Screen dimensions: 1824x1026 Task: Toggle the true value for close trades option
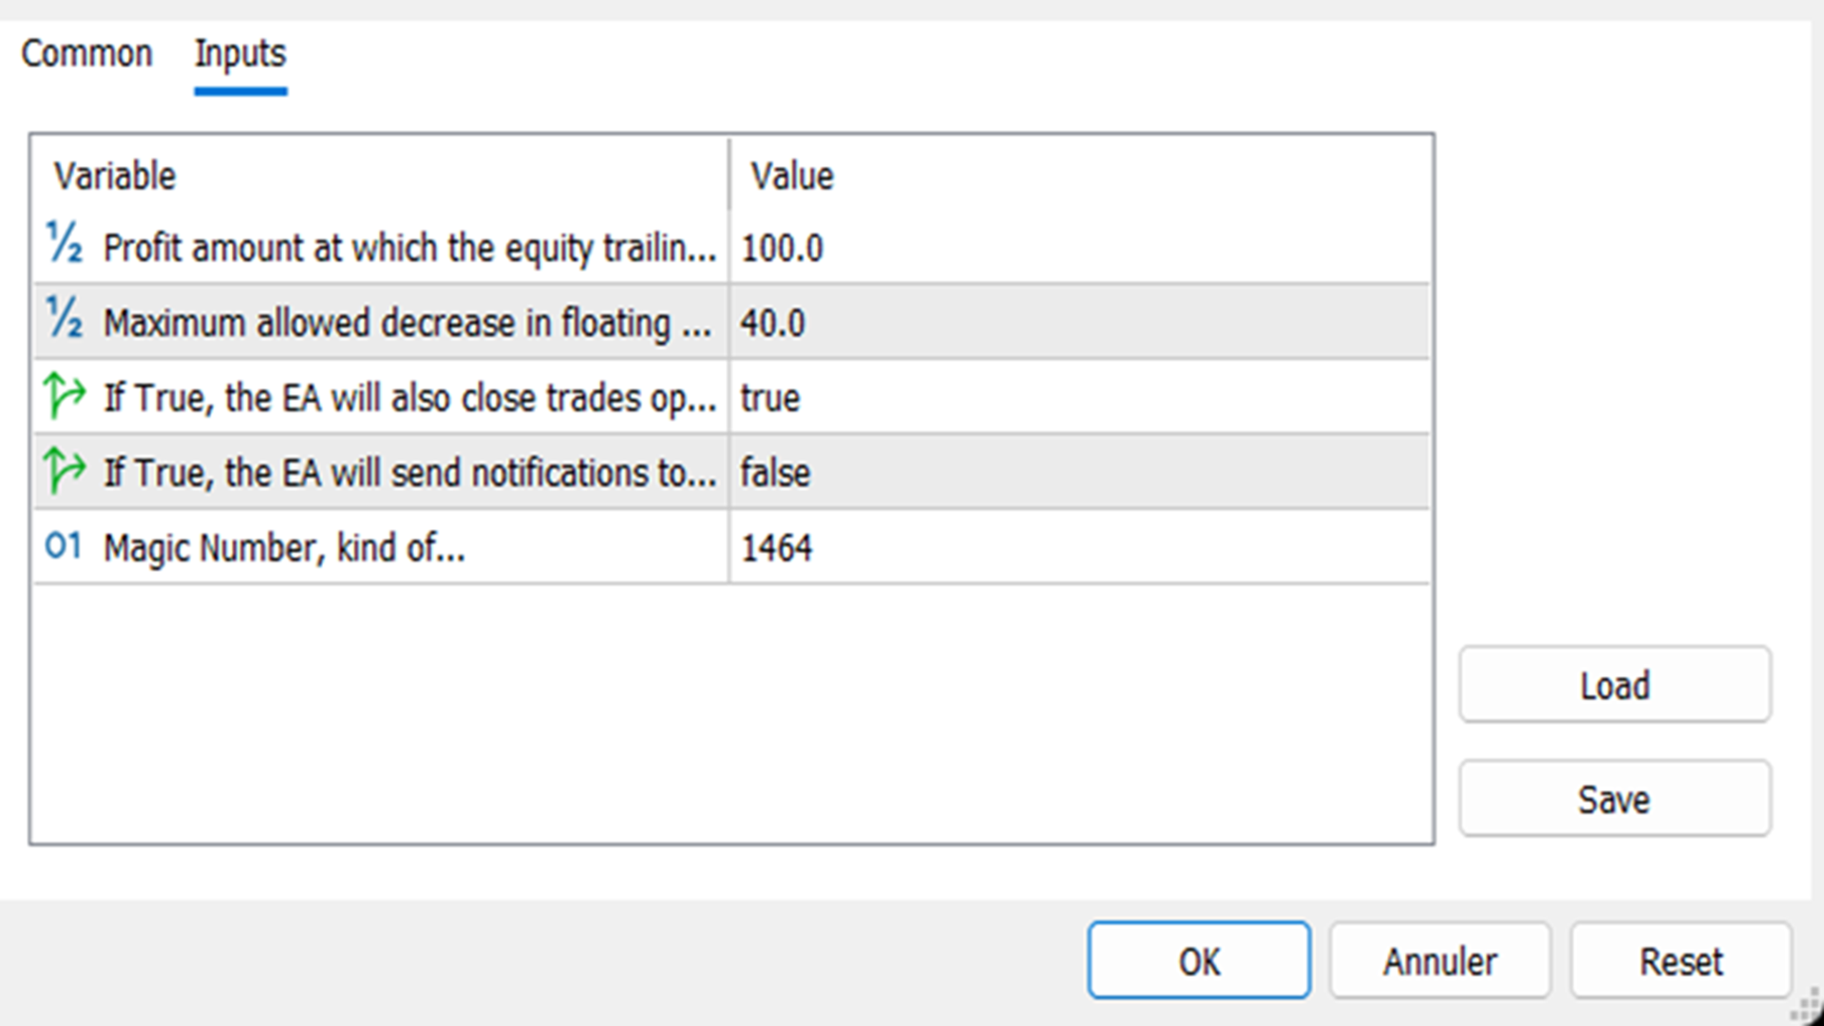769,398
